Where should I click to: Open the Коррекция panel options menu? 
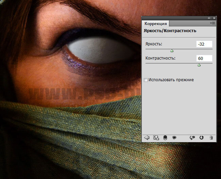(x=213, y=23)
